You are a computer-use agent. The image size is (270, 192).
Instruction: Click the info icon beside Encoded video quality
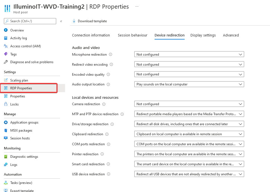(x=108, y=75)
